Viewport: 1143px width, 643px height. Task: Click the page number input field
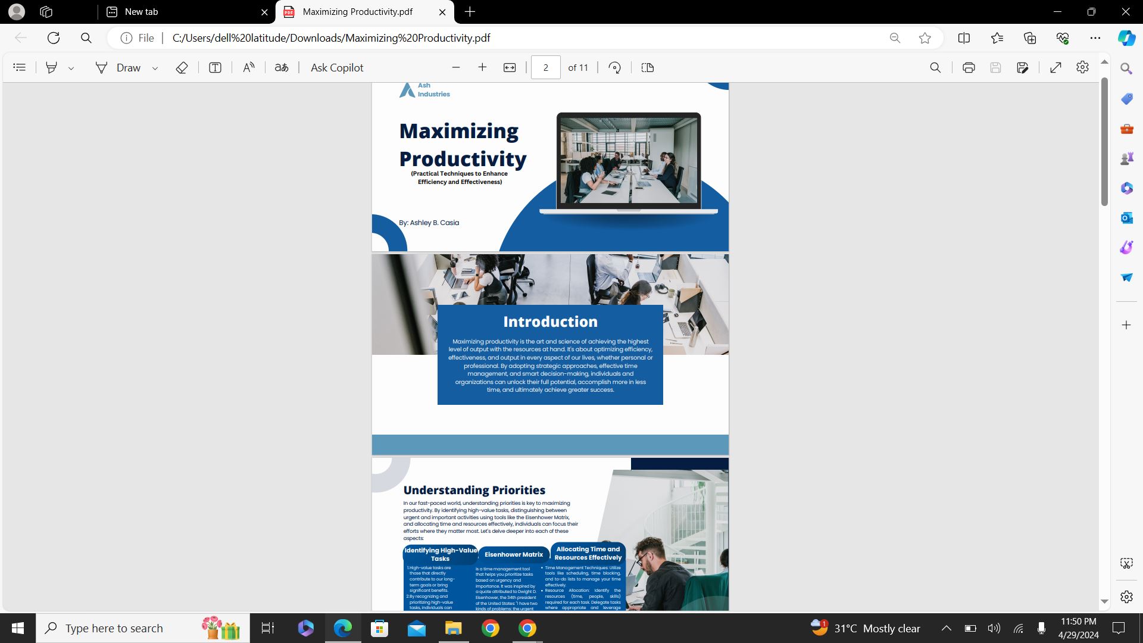click(x=545, y=67)
